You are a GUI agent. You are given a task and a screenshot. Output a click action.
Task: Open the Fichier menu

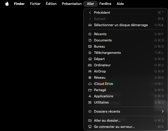coord(35,4)
